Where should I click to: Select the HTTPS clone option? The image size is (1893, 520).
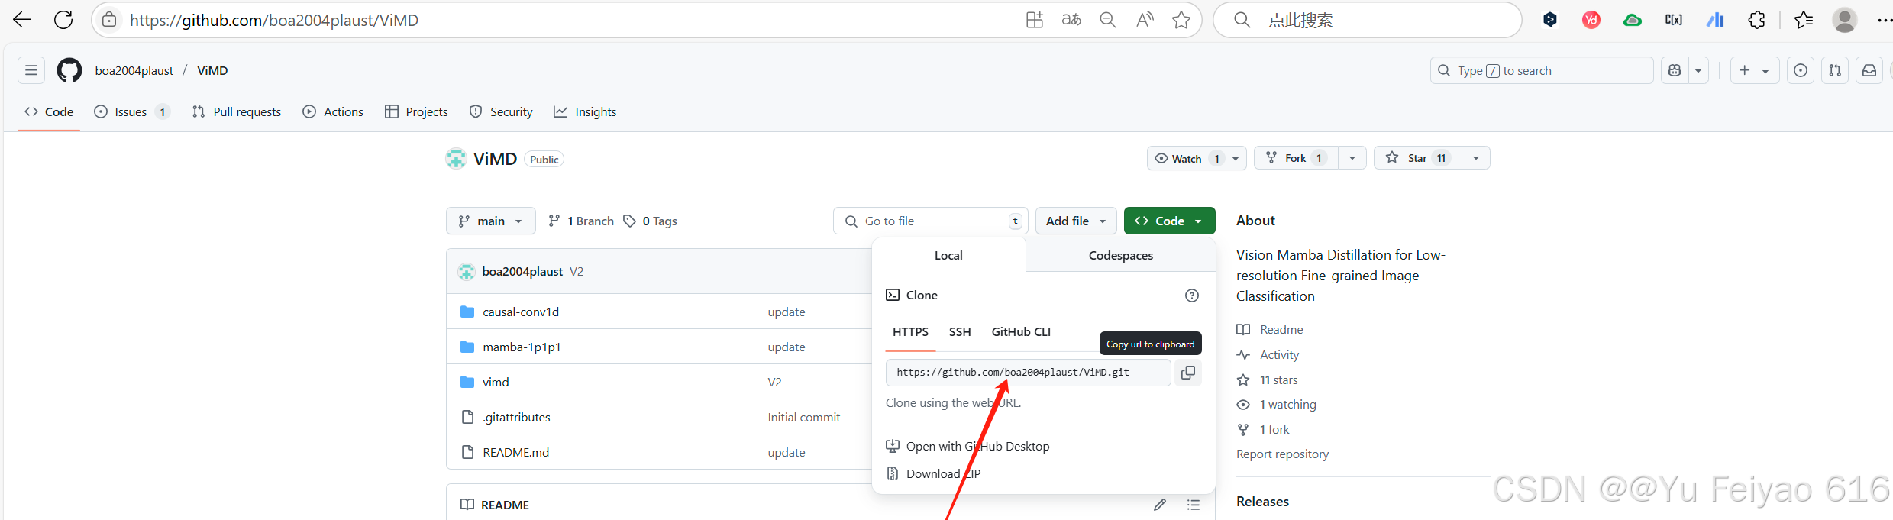click(910, 332)
